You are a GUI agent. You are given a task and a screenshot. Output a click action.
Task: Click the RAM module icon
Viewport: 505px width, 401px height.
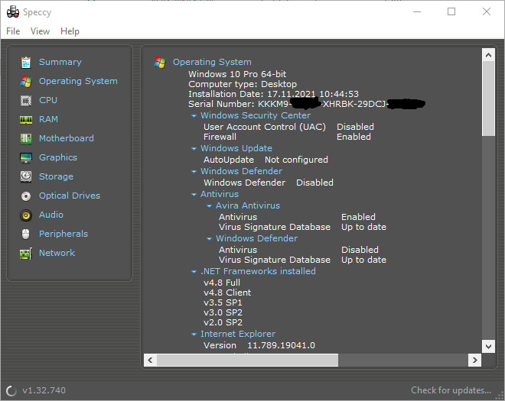click(x=26, y=120)
